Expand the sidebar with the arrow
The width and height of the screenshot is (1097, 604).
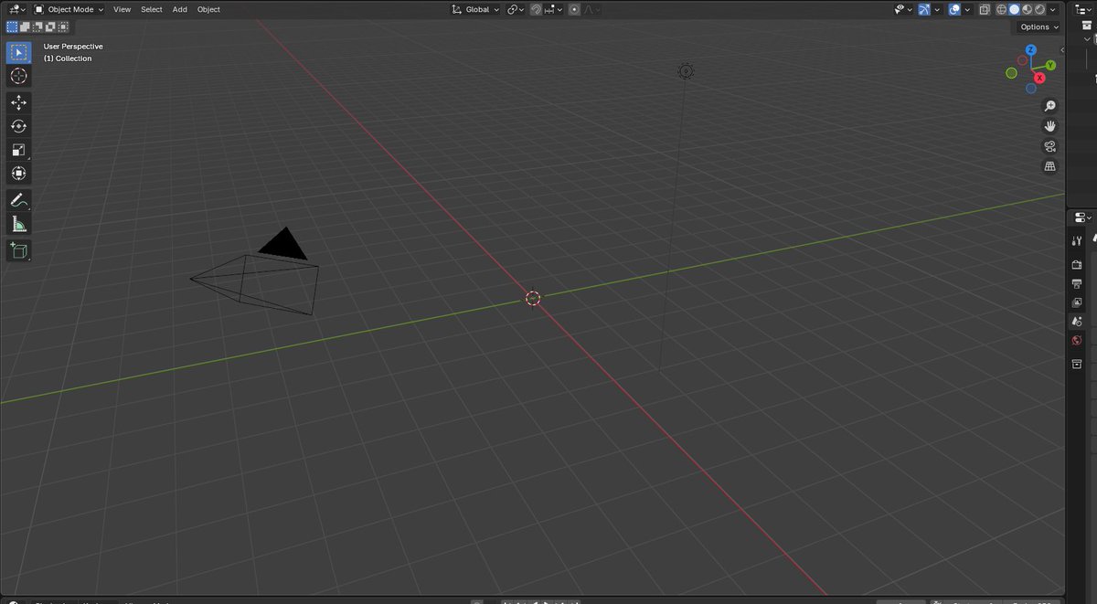(1063, 50)
